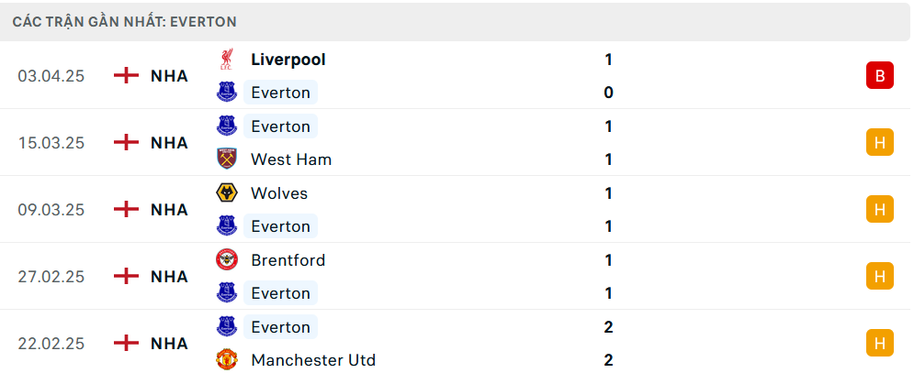Click the Liverpool club crest icon
The height and width of the screenshot is (373, 914).
226,60
